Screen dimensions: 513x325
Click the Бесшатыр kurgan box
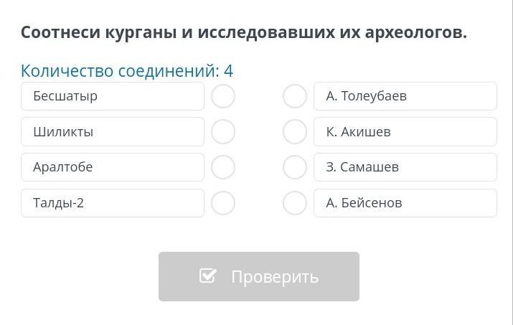pyautogui.click(x=113, y=96)
